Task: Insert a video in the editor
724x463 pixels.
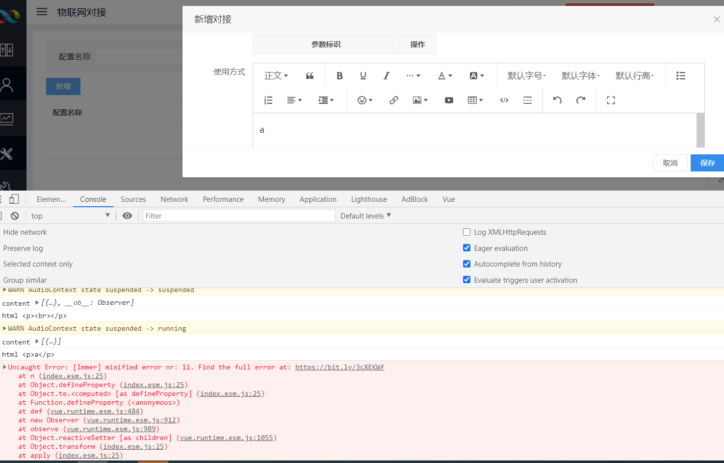Action: [449, 100]
